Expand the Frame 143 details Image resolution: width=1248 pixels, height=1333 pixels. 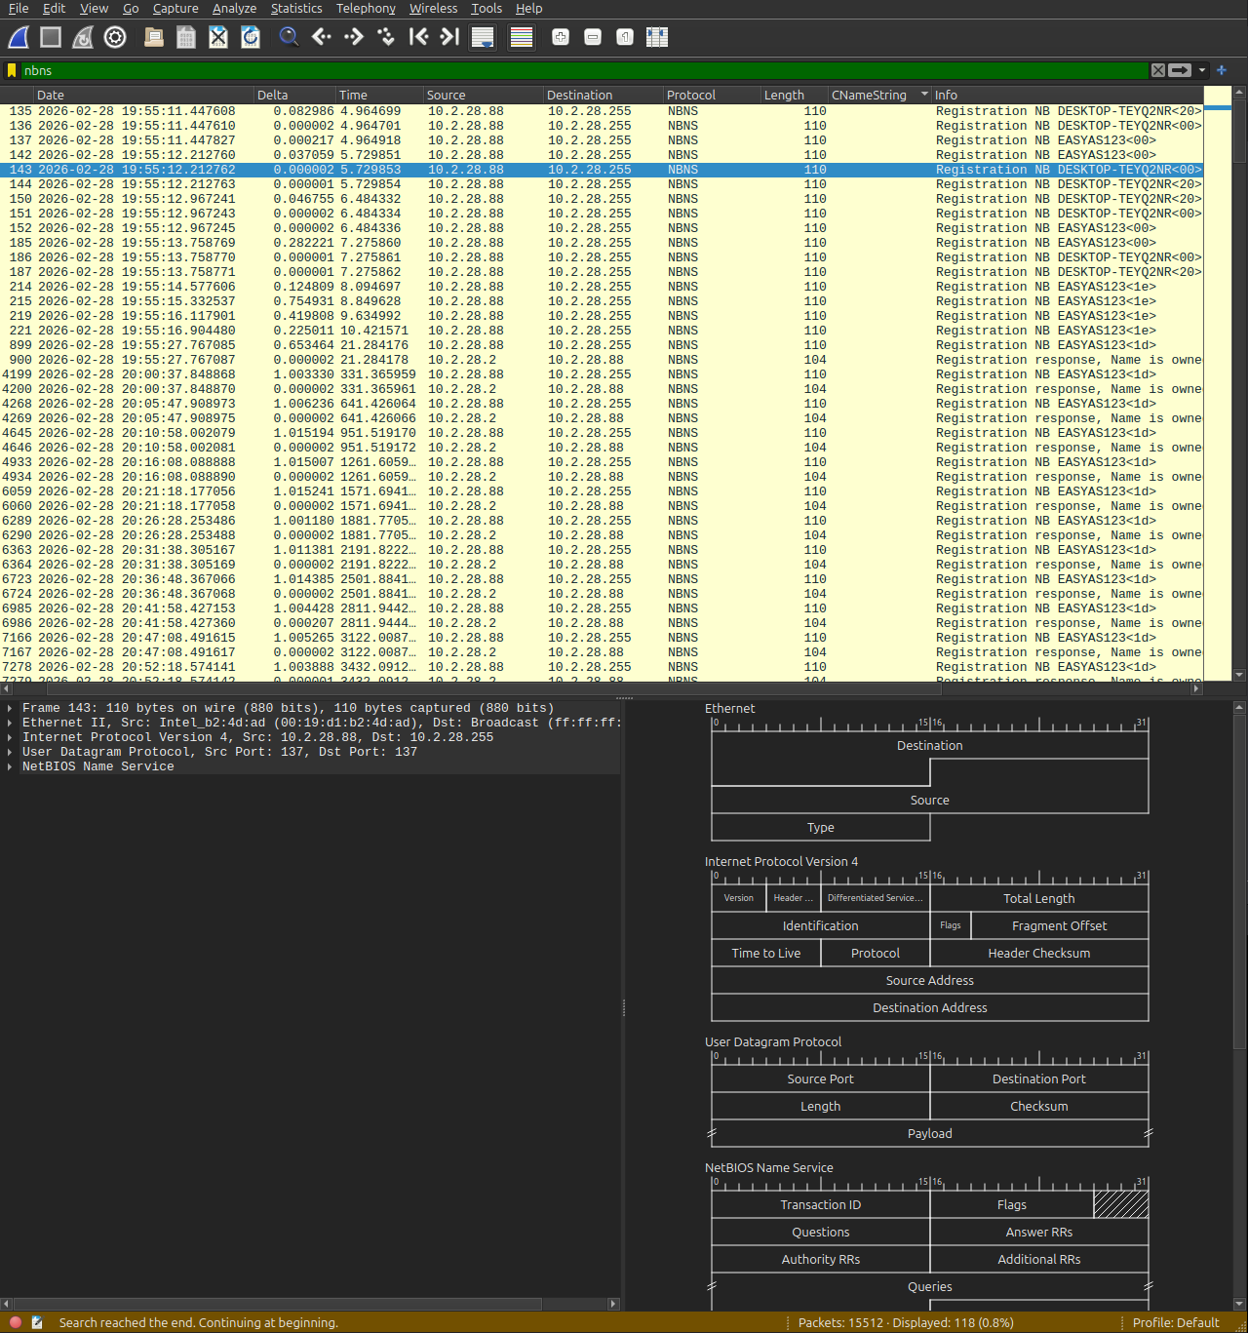10,709
